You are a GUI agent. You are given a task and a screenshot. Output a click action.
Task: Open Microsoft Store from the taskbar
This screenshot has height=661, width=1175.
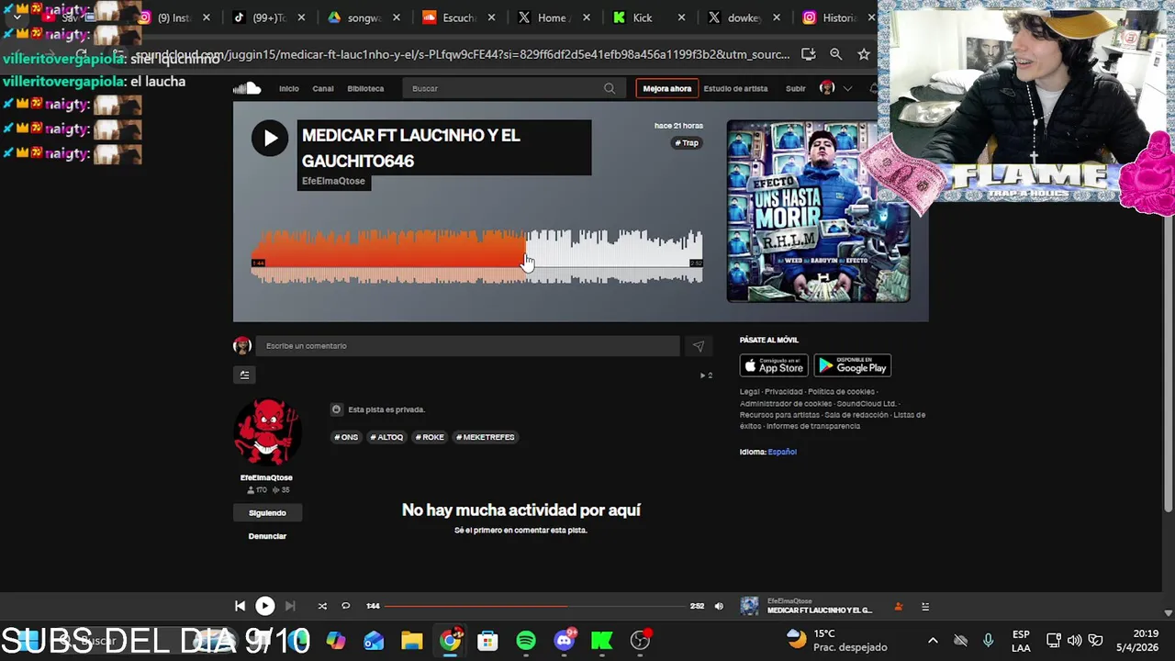point(487,641)
